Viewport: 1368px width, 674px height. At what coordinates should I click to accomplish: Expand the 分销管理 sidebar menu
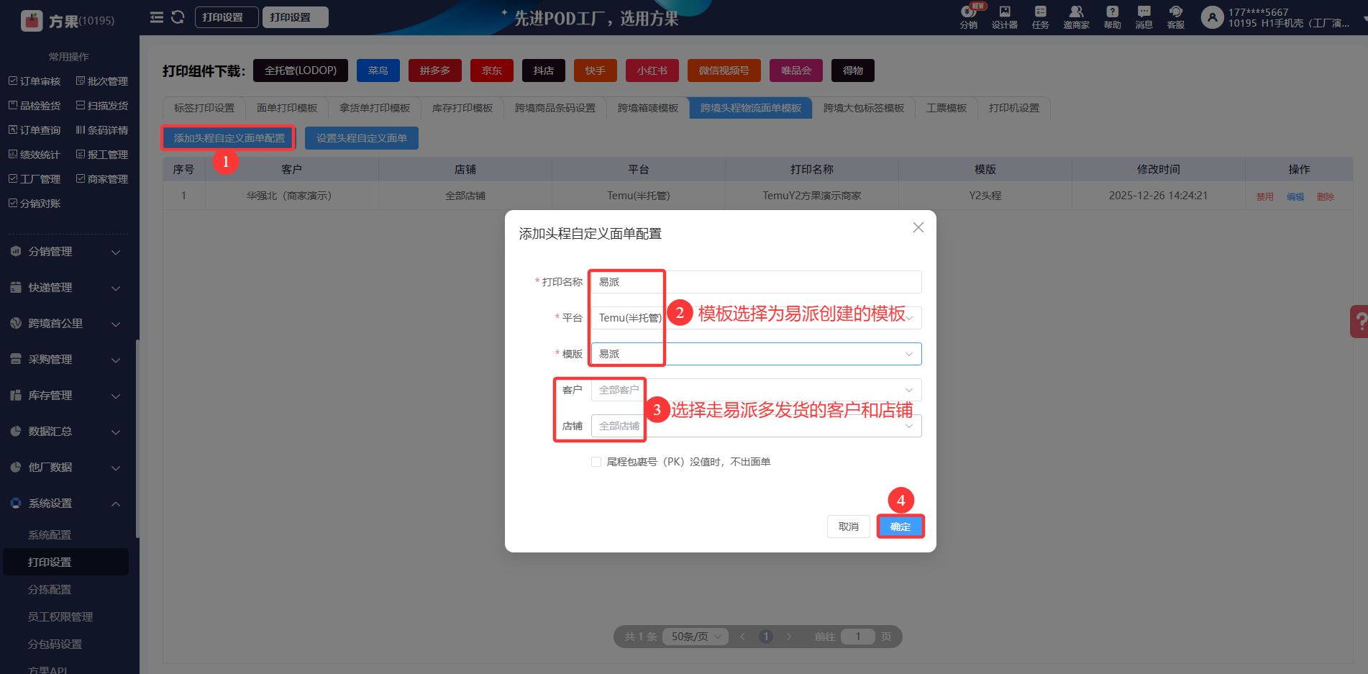(66, 252)
